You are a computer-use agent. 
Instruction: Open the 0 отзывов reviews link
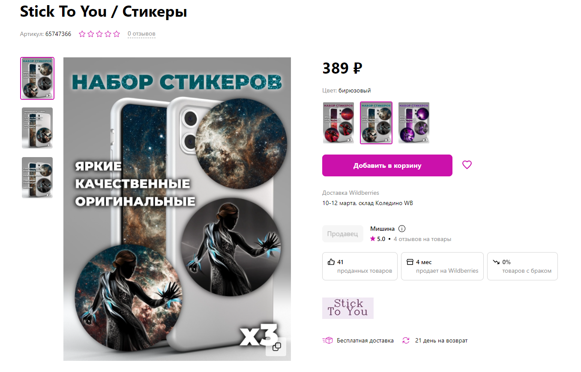coord(141,34)
